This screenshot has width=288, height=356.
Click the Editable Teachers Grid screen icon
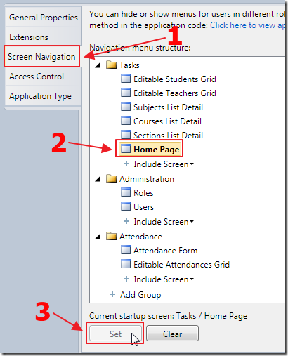tap(126, 93)
